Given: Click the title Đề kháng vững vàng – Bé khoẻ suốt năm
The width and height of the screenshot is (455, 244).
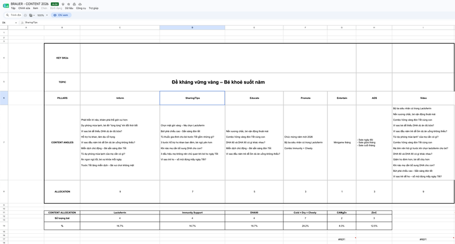Looking at the screenshot, I should (x=218, y=82).
